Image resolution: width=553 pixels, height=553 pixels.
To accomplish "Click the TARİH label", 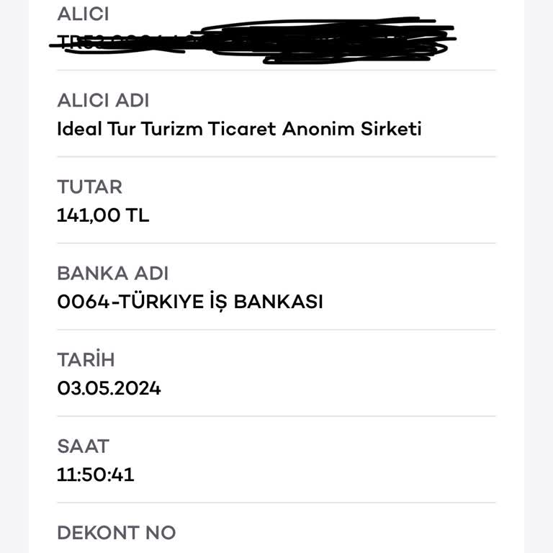I will (86, 360).
